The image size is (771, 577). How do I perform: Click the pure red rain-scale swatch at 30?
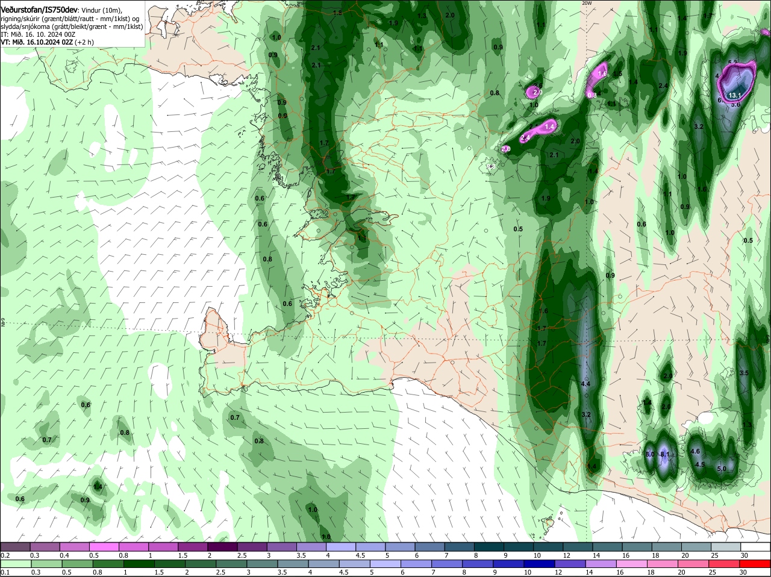click(755, 564)
